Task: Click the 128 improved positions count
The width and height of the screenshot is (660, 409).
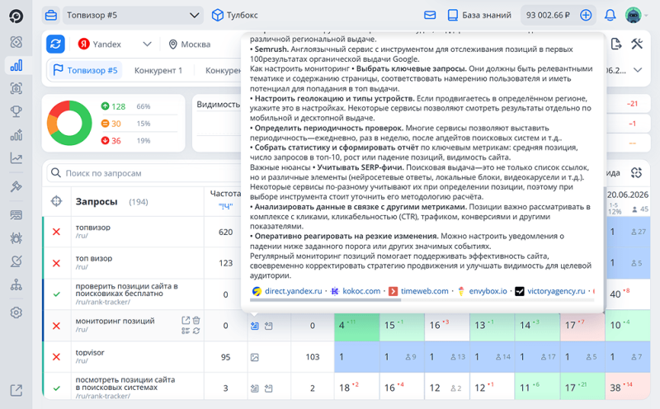Action: click(118, 106)
